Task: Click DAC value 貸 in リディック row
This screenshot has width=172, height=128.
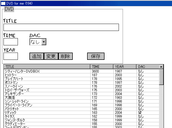Action: coord(140,113)
